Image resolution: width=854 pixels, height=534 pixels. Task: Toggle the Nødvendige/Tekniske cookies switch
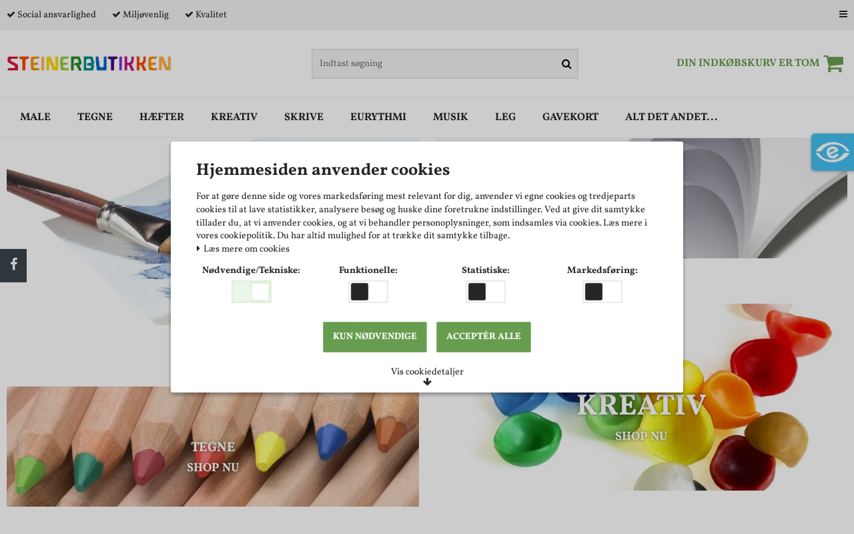[x=252, y=292]
